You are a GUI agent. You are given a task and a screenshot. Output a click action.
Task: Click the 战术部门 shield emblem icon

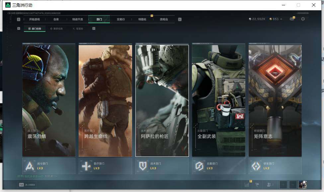tap(143, 166)
